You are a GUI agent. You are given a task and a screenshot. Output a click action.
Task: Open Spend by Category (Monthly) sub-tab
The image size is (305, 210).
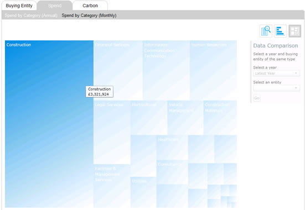89,15
